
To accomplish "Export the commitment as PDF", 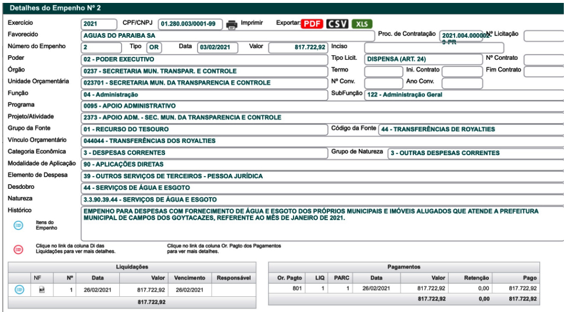I will click(312, 24).
